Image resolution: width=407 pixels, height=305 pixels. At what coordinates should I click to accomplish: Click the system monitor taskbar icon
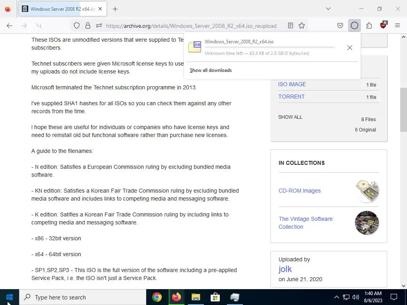point(235,297)
